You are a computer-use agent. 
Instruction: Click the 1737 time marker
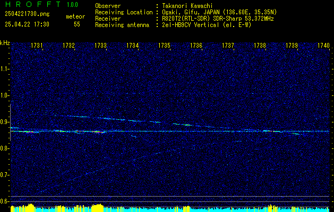click(228, 45)
